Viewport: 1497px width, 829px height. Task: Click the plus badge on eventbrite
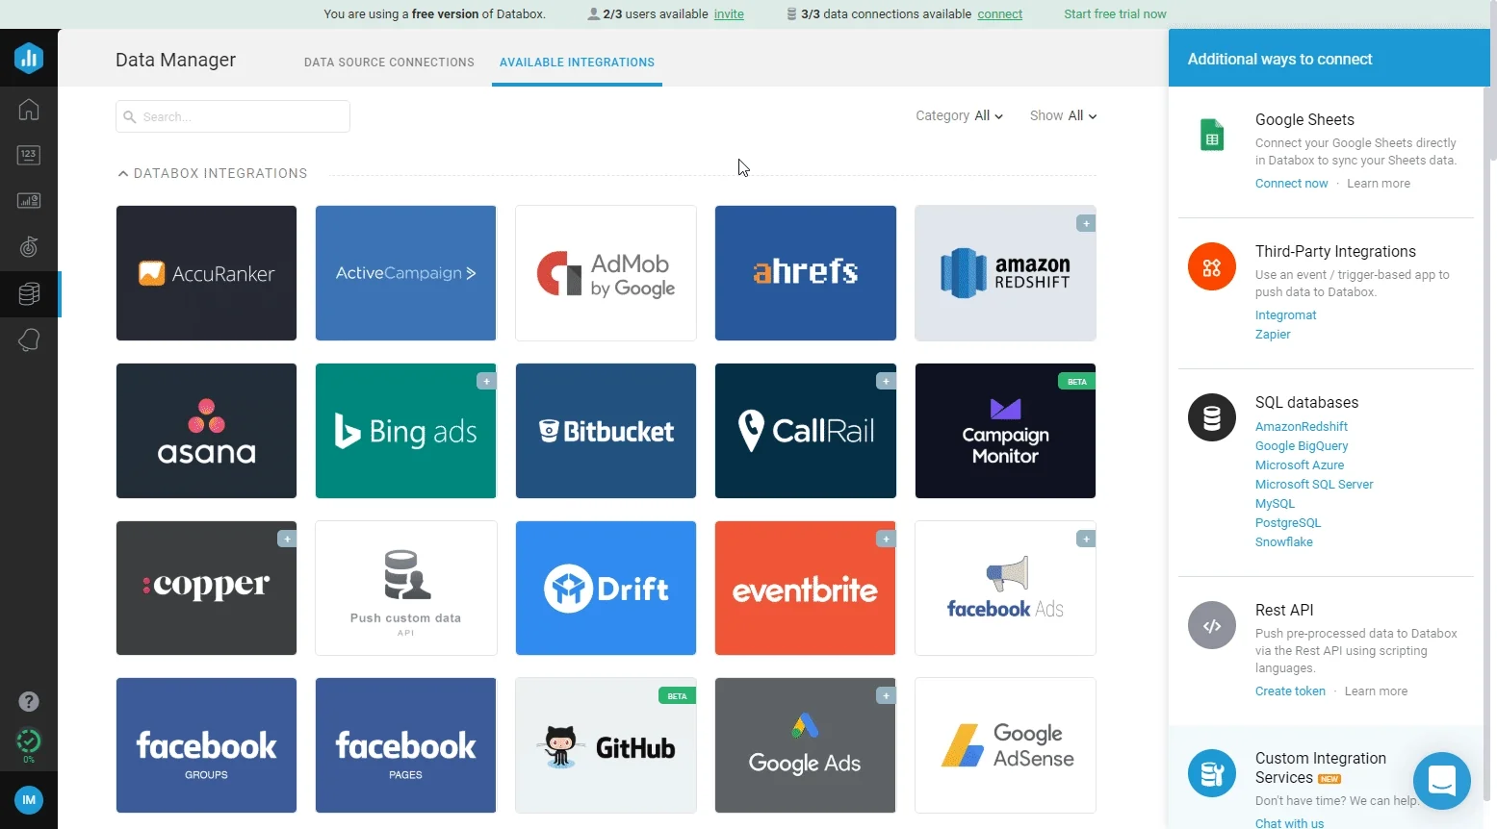coord(886,539)
